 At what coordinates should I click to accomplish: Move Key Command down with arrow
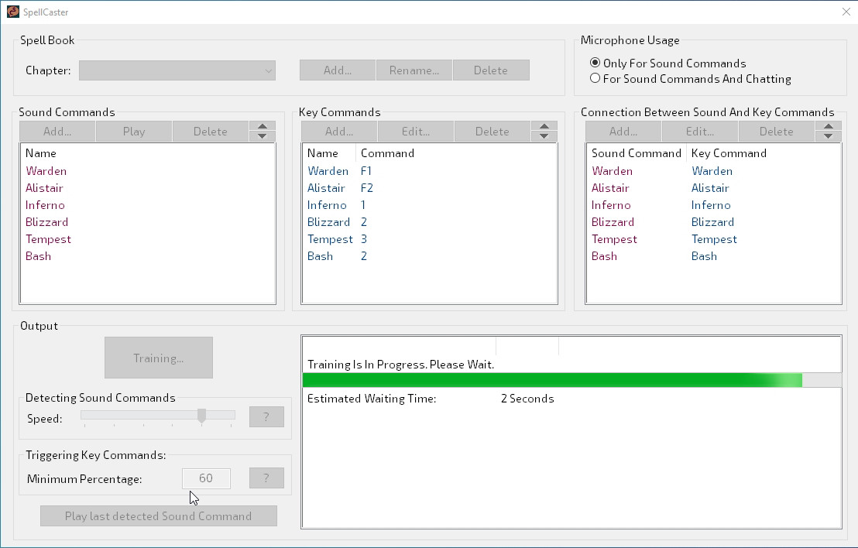(x=544, y=136)
